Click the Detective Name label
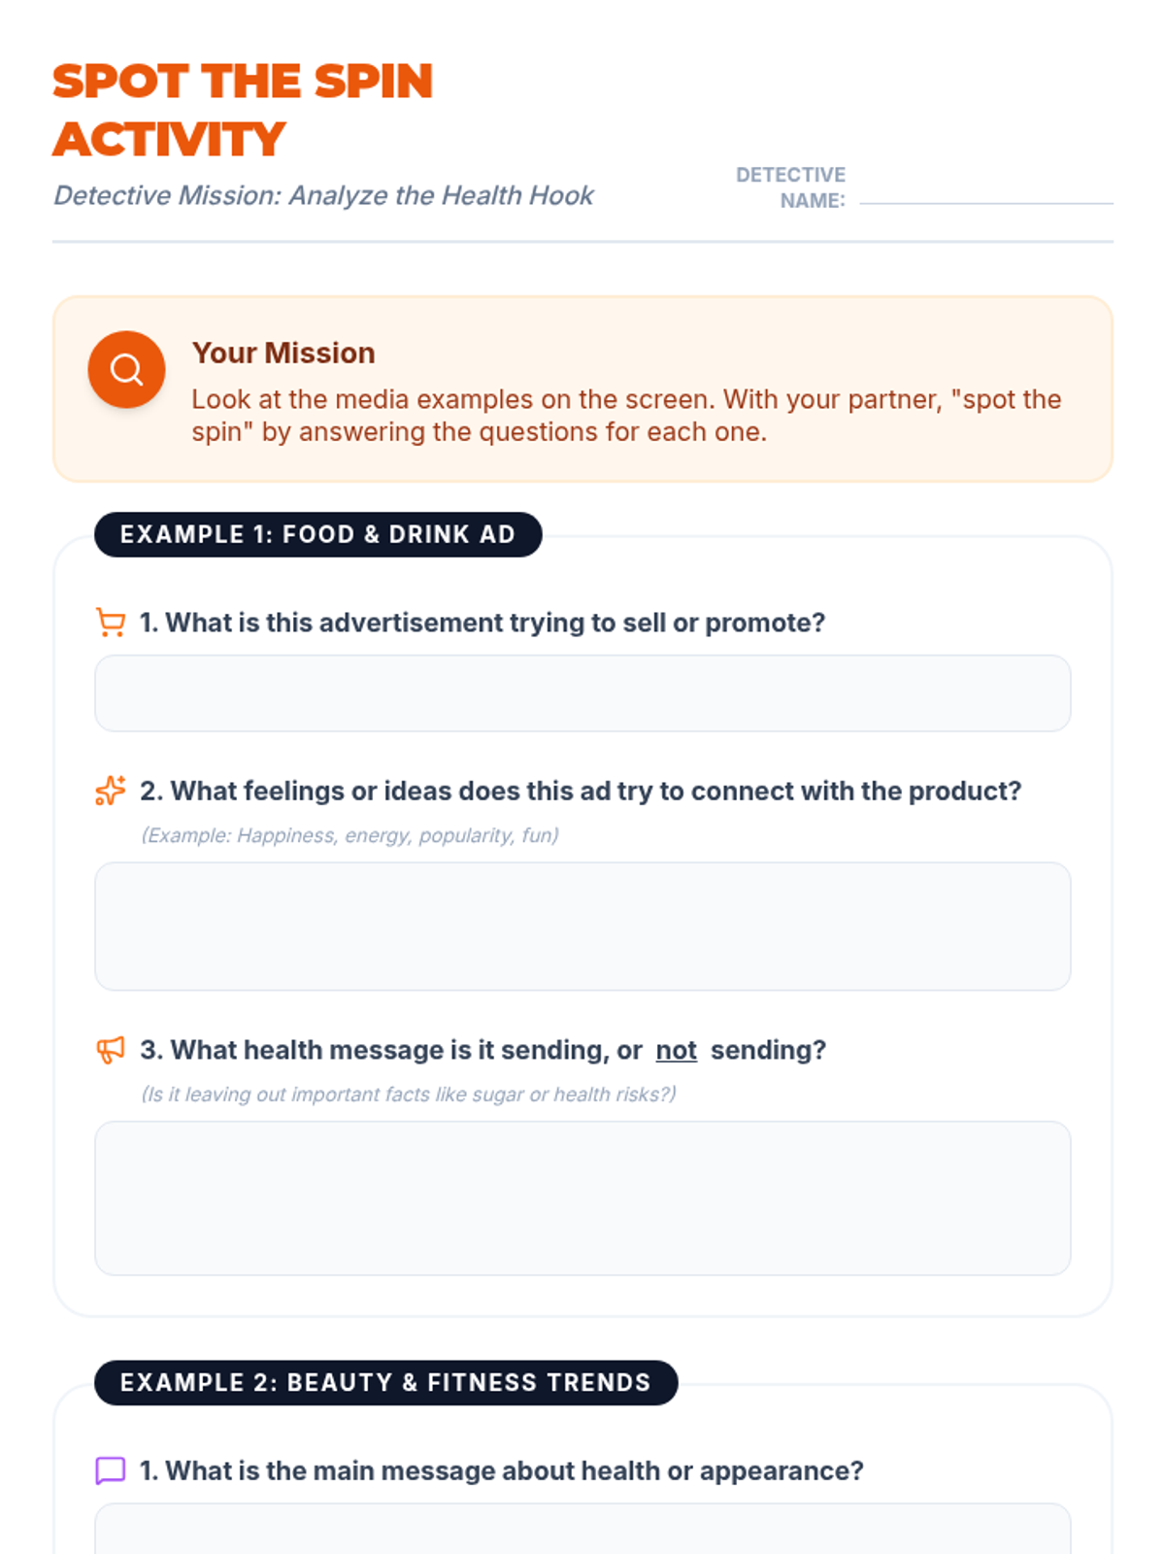Viewport: 1165px width, 1554px height. (x=790, y=187)
